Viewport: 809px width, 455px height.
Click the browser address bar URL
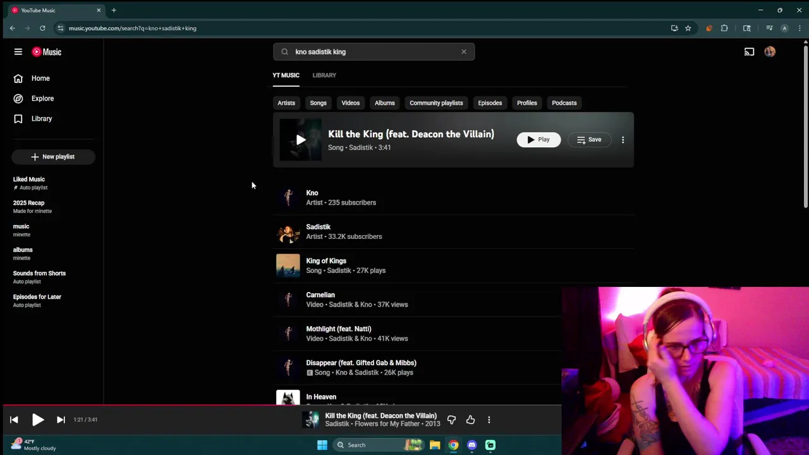coord(133,28)
